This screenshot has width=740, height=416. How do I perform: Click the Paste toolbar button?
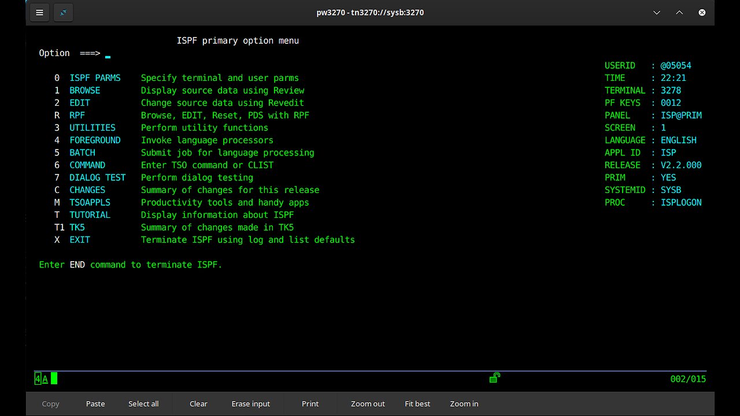95,404
